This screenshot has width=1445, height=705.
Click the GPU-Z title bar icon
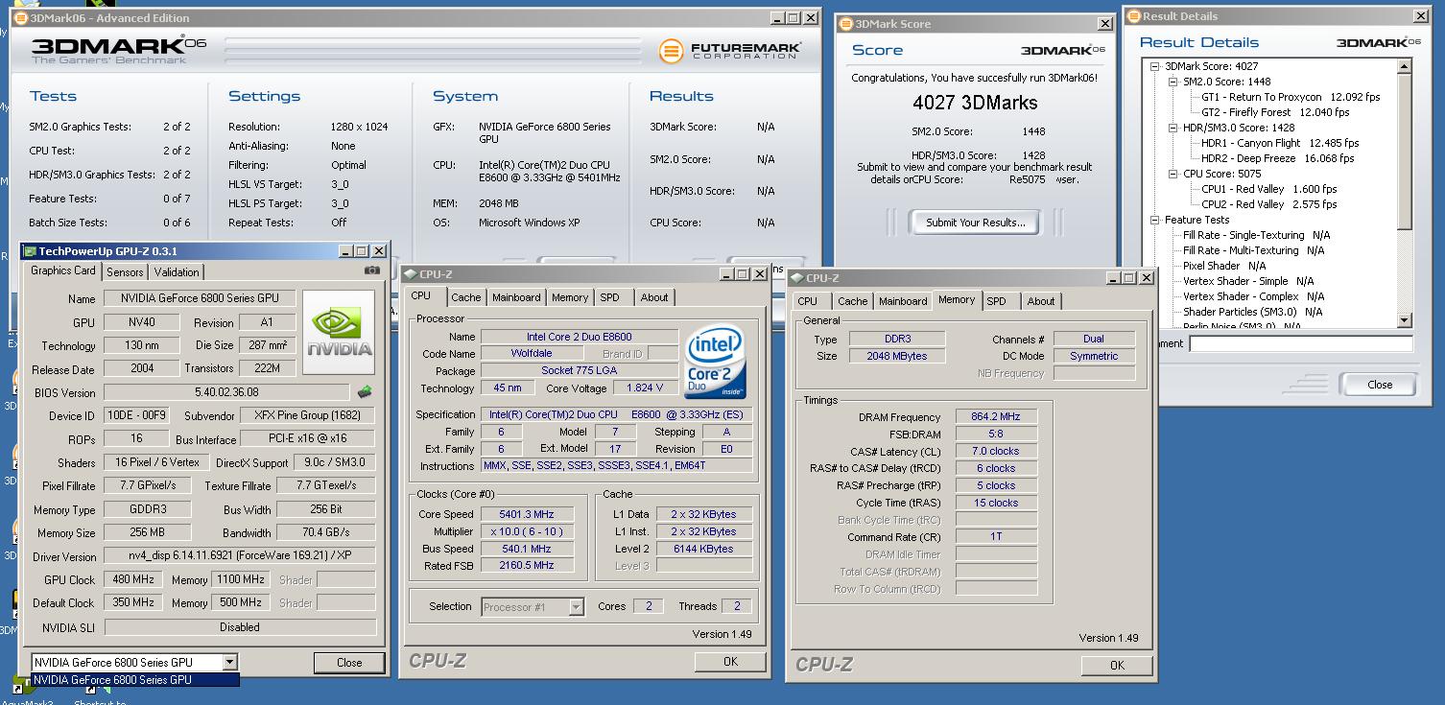point(30,251)
